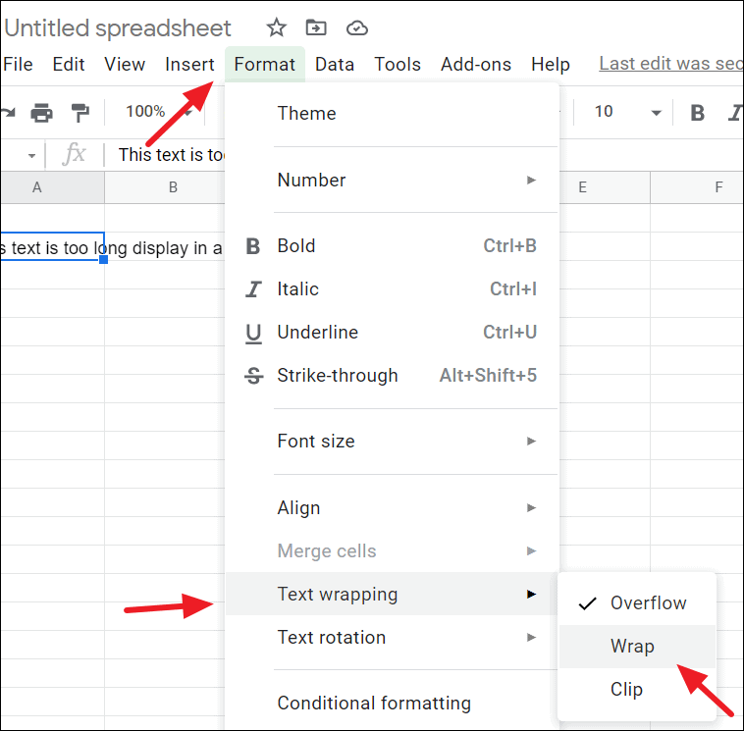Click the move to folder icon
This screenshot has width=744, height=731.
(316, 28)
